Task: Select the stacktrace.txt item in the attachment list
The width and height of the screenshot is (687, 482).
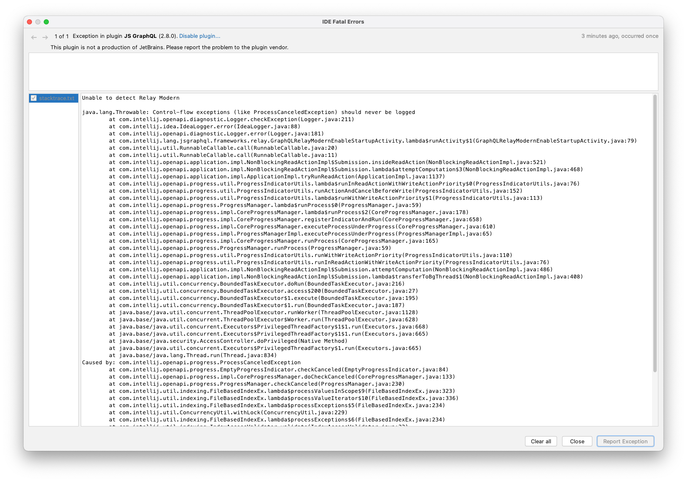Action: [x=56, y=98]
